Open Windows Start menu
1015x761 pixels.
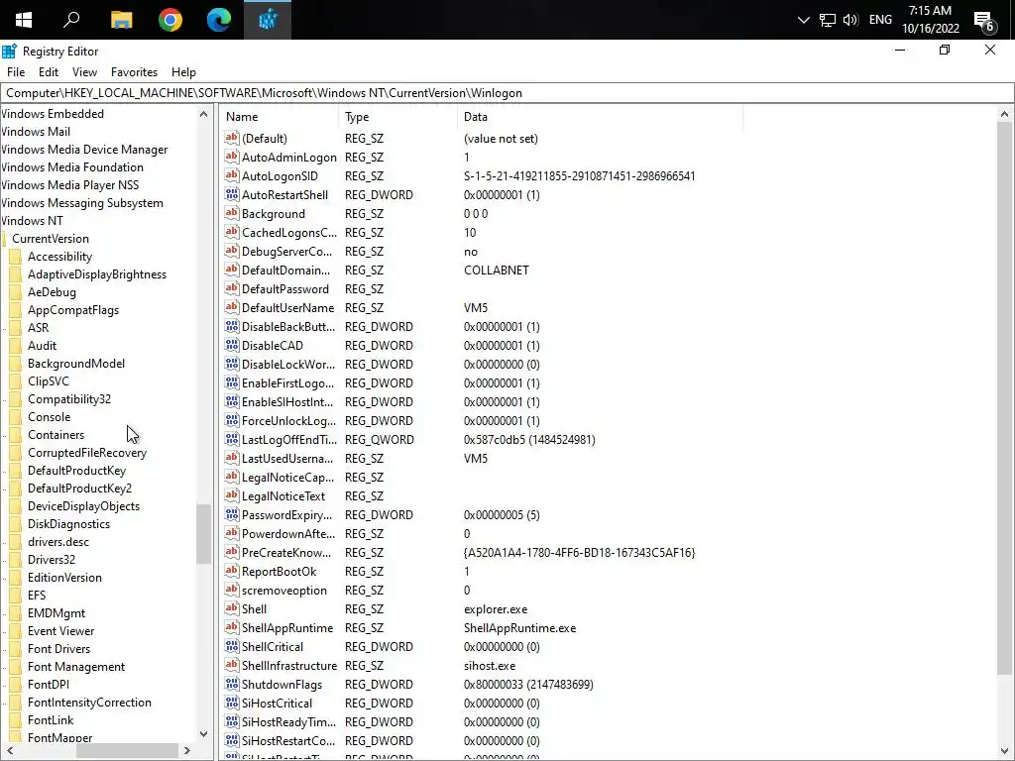tap(24, 20)
